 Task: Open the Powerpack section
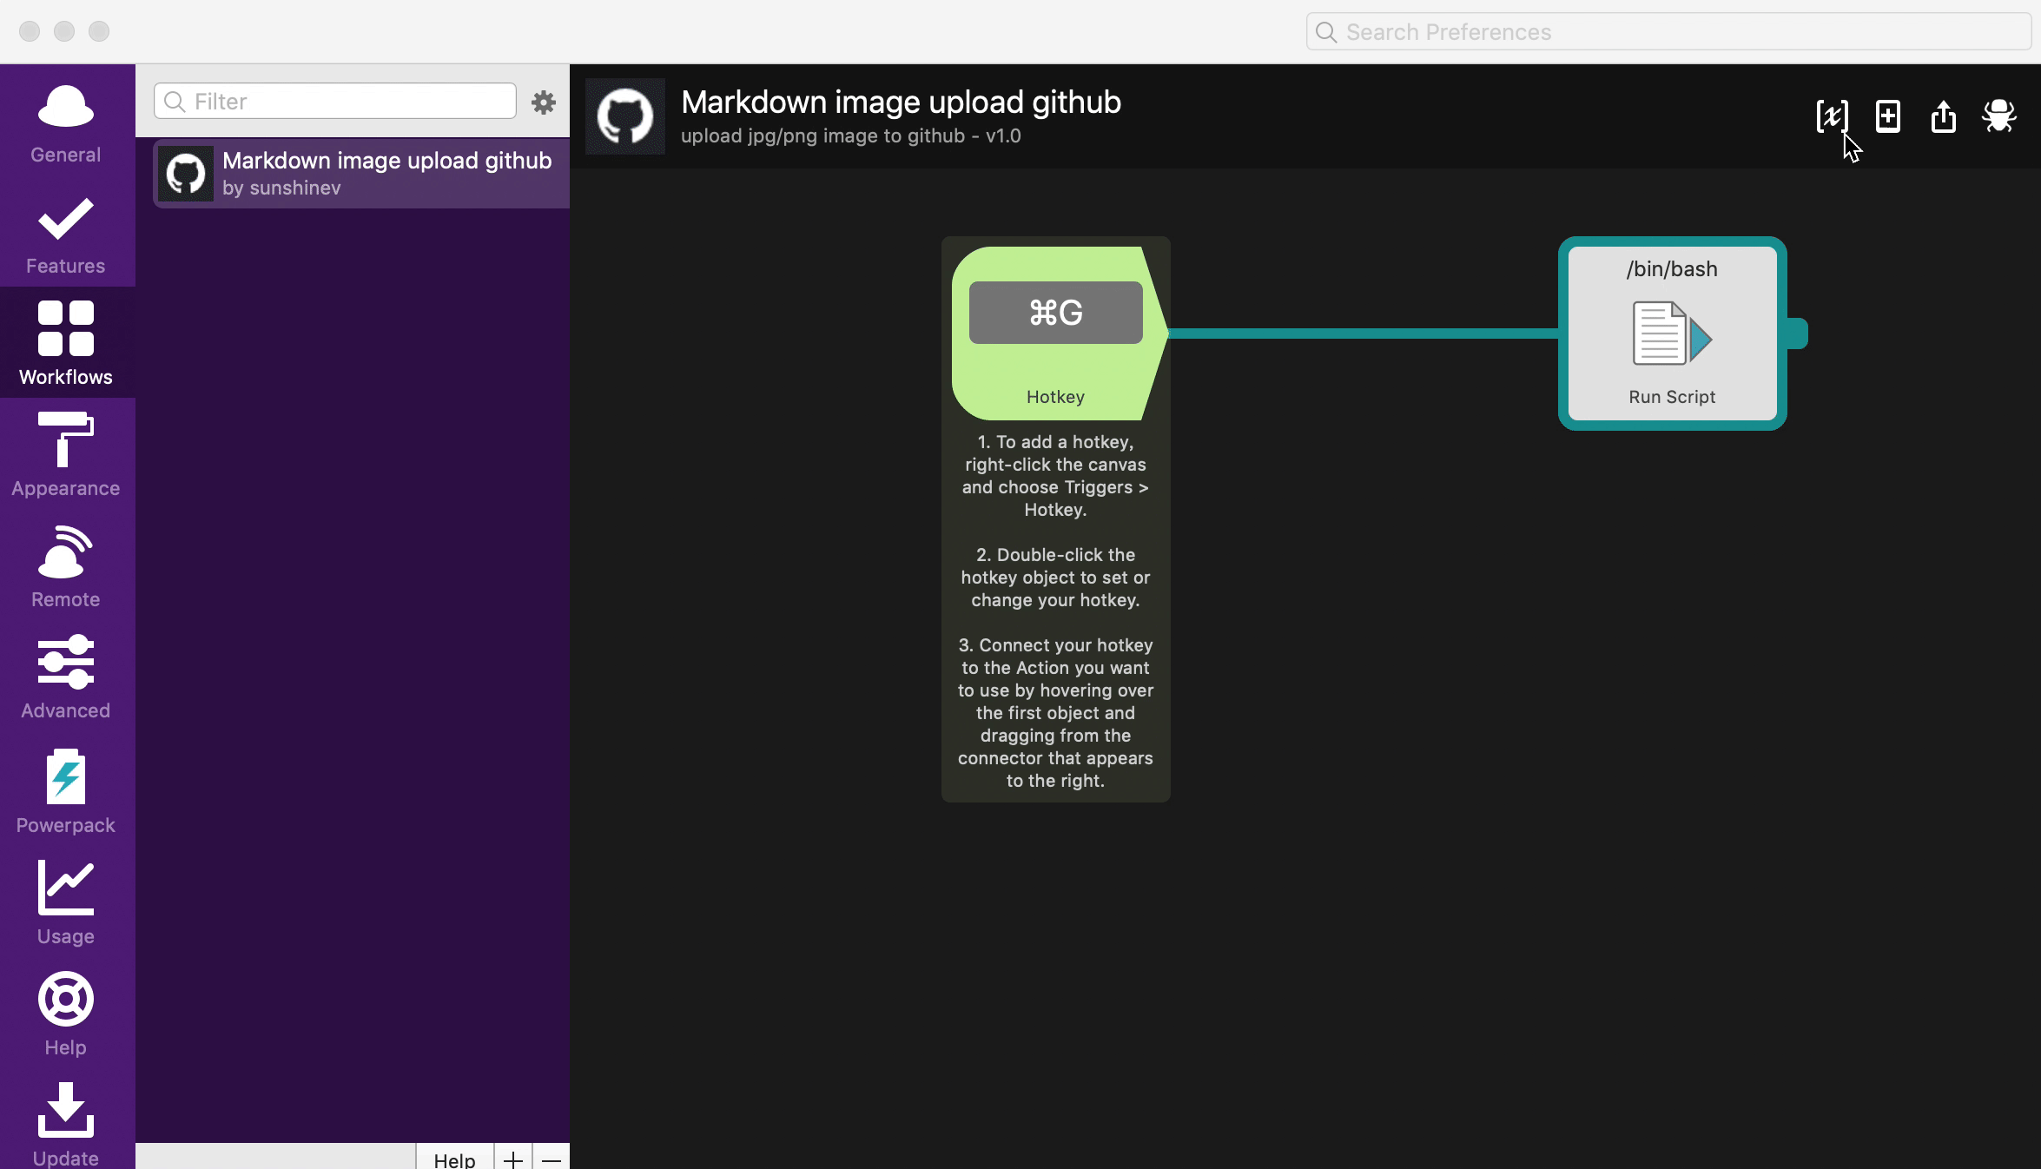(x=66, y=790)
